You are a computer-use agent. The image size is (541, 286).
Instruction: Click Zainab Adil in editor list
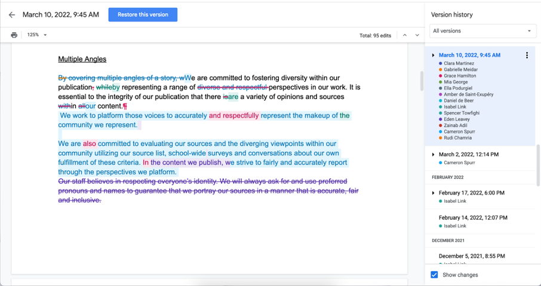pos(456,125)
